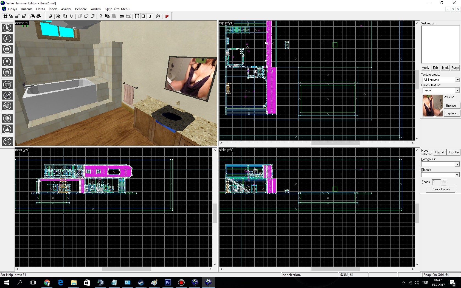Click the top view horizontal scrollbar thumb
Image resolution: width=461 pixels, height=288 pixels.
point(335,143)
